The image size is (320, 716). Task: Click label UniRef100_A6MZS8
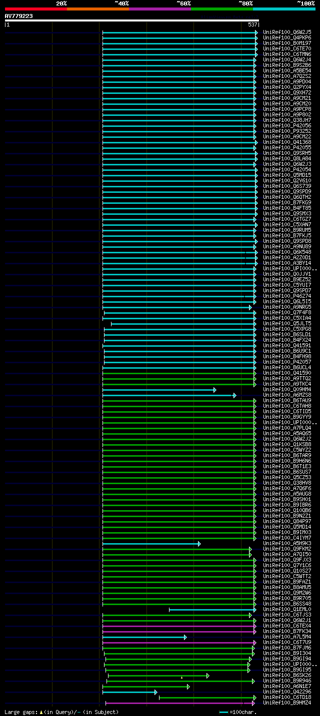point(287,395)
